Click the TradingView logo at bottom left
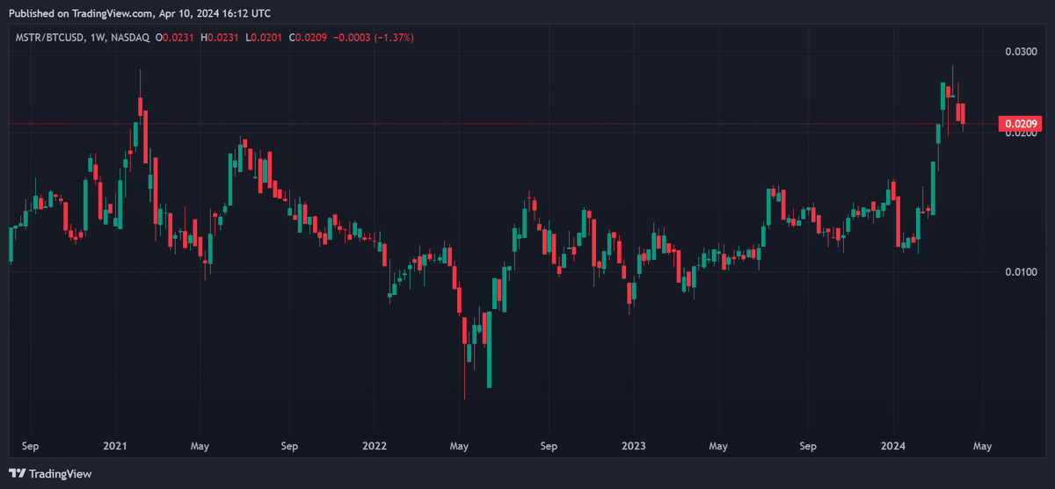The height and width of the screenshot is (489, 1055). click(50, 474)
